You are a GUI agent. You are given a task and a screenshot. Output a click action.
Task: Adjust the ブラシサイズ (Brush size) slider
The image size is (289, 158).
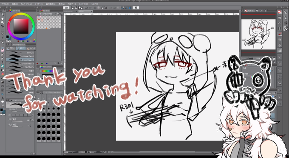pyautogui.click(x=17, y=112)
